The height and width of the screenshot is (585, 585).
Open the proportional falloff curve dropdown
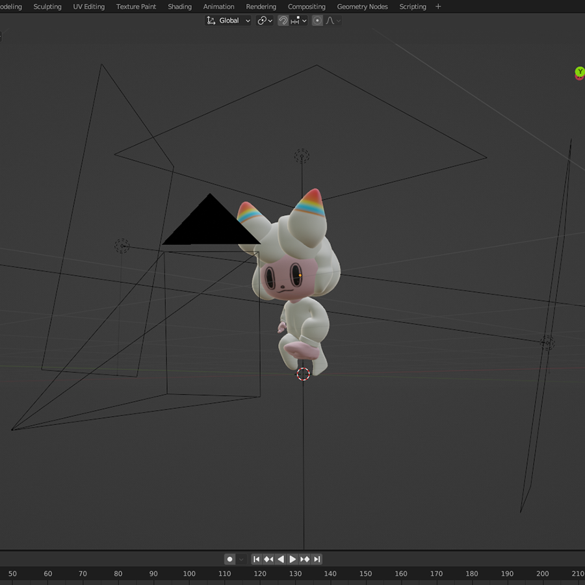tap(333, 21)
